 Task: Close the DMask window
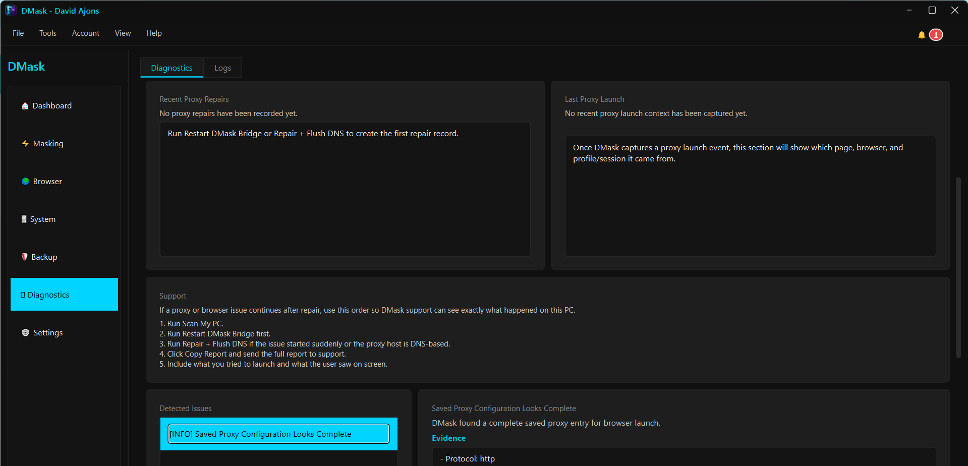point(955,10)
